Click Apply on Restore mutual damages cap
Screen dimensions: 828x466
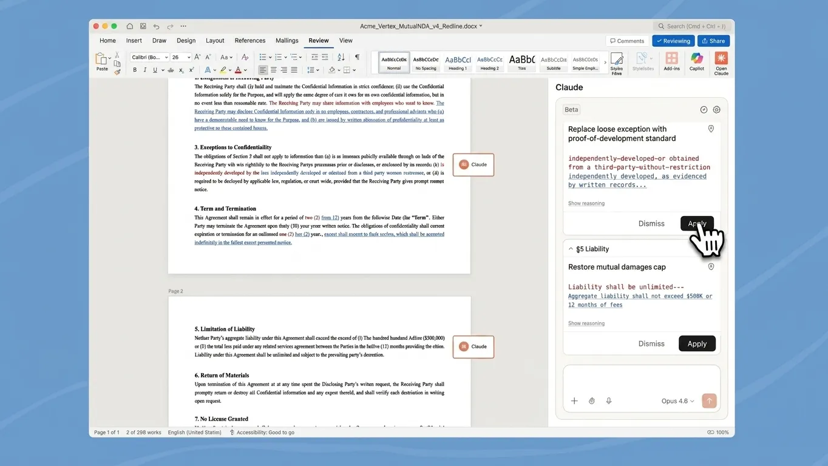(x=697, y=343)
